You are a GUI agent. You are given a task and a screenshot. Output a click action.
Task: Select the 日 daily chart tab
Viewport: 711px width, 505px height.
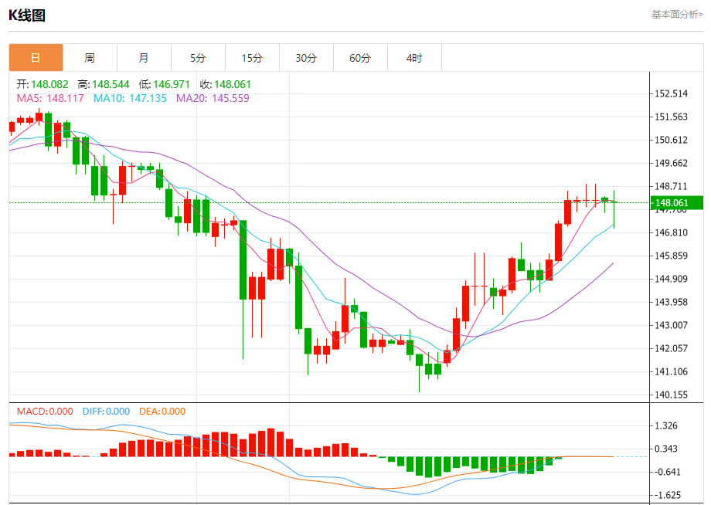(x=36, y=58)
